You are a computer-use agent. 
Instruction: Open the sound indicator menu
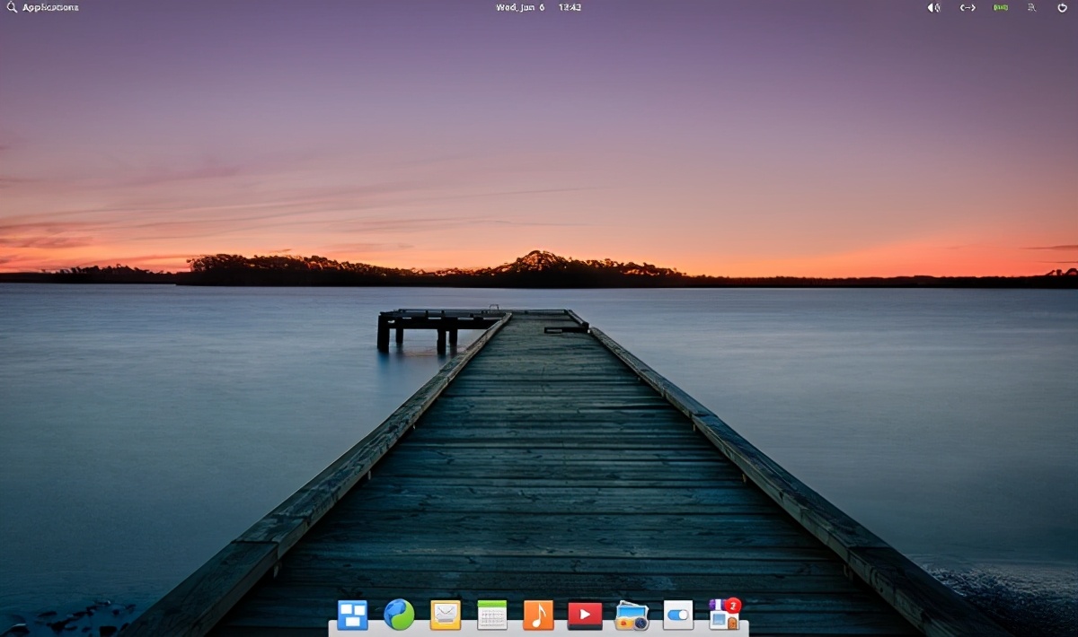934,7
